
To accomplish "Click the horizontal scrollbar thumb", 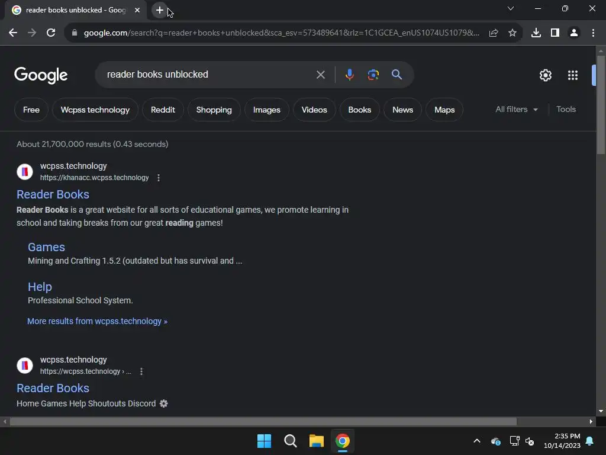I will (263, 421).
